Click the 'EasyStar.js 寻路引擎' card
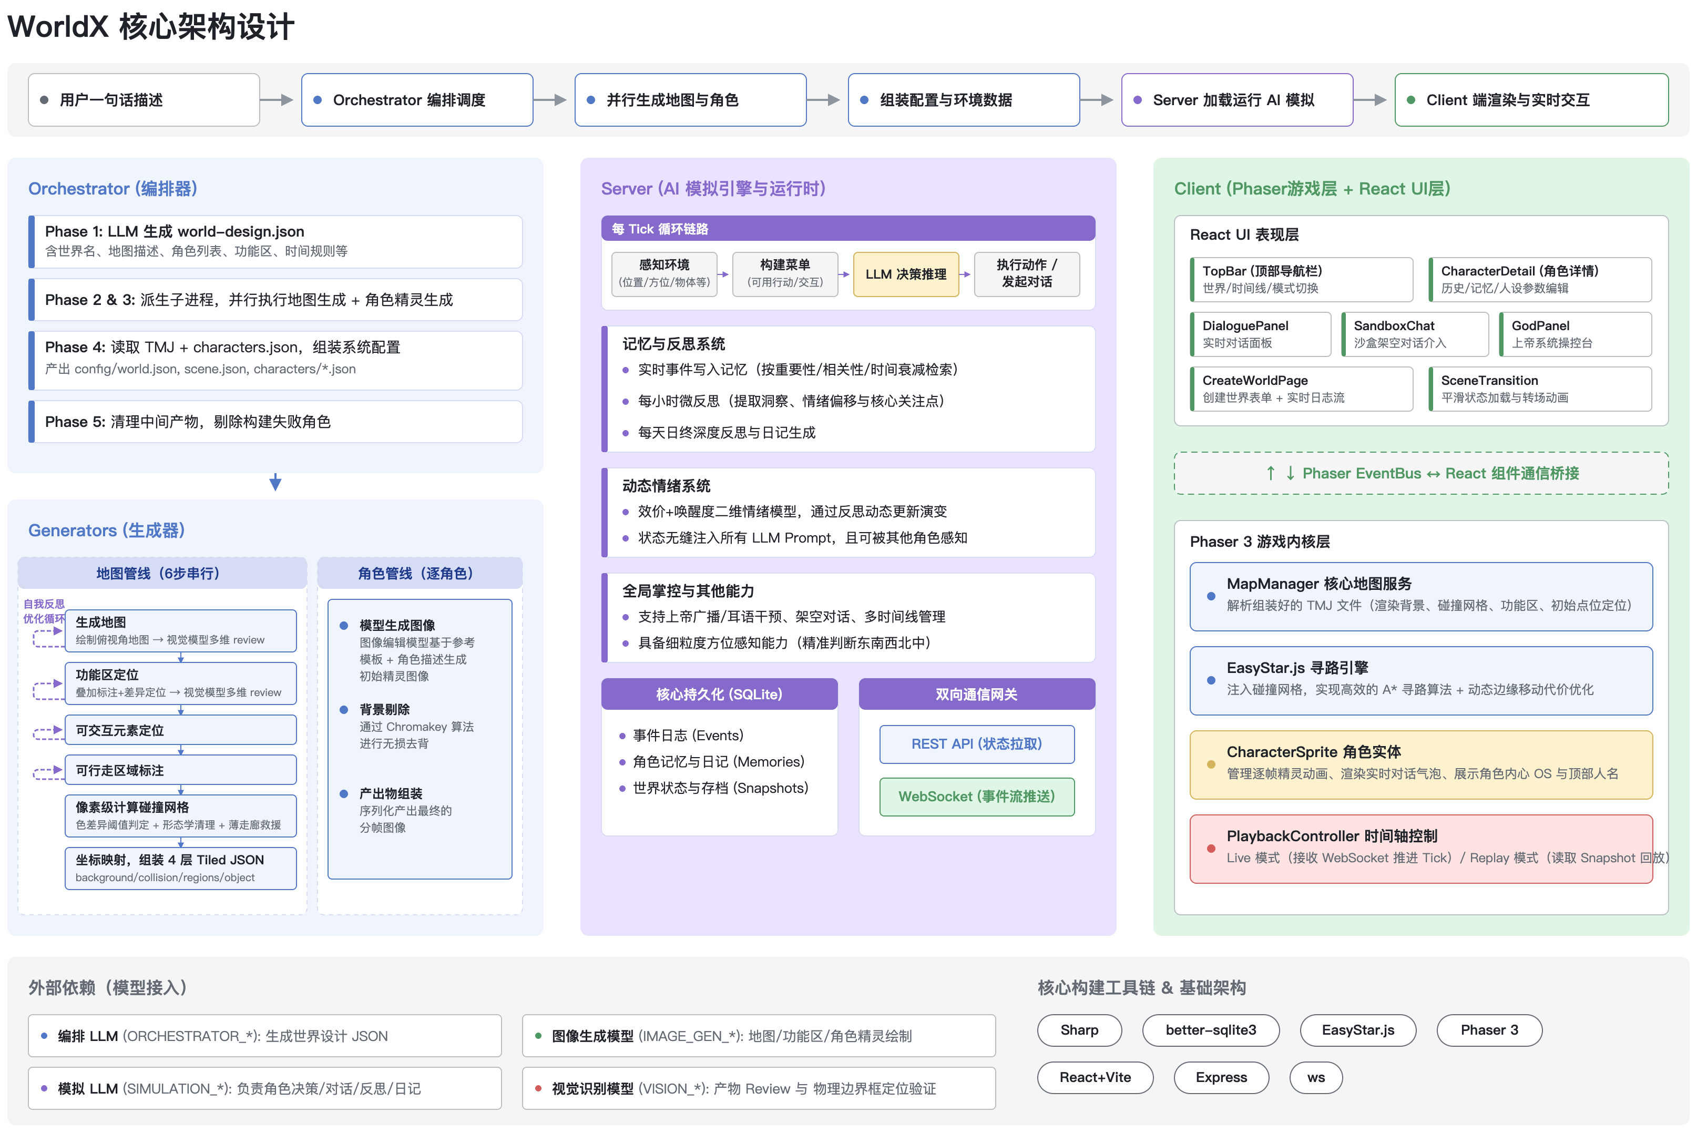 pos(1420,681)
